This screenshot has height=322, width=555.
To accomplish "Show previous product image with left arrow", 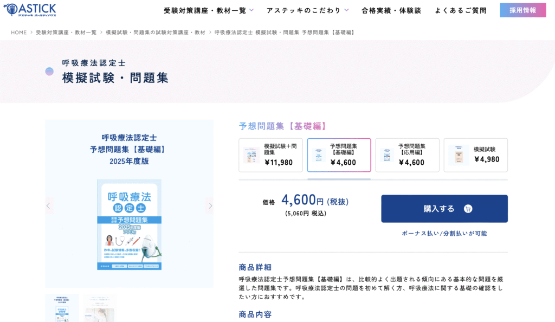I will click(48, 205).
